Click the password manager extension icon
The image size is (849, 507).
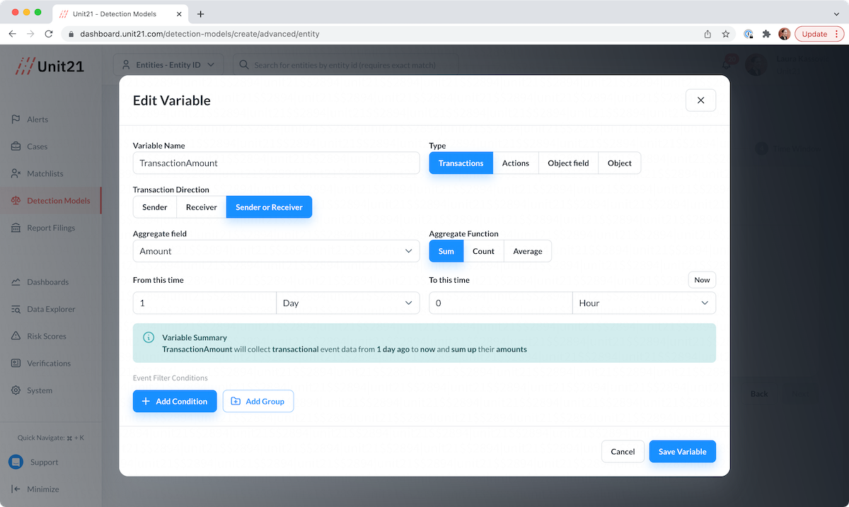(749, 33)
